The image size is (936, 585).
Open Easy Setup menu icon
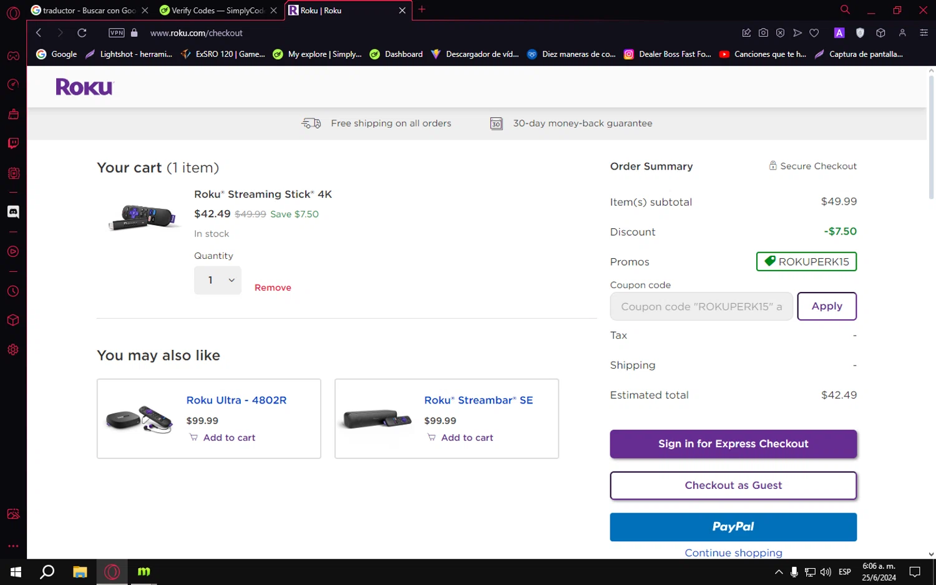click(924, 33)
